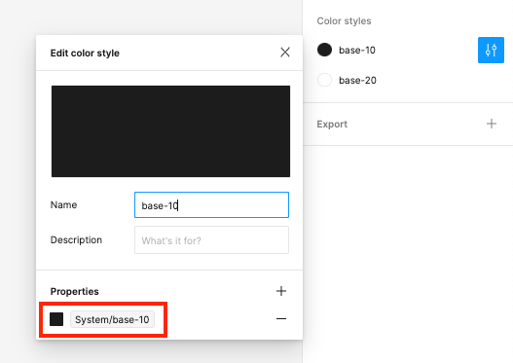This screenshot has height=363, width=513.
Task: Click the Description field "What's it for?"
Action: [211, 240]
